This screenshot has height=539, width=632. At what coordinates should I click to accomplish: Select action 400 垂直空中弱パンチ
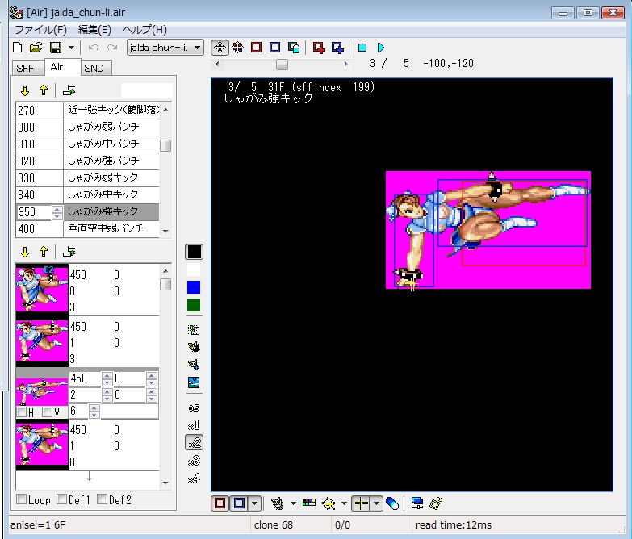(87, 228)
